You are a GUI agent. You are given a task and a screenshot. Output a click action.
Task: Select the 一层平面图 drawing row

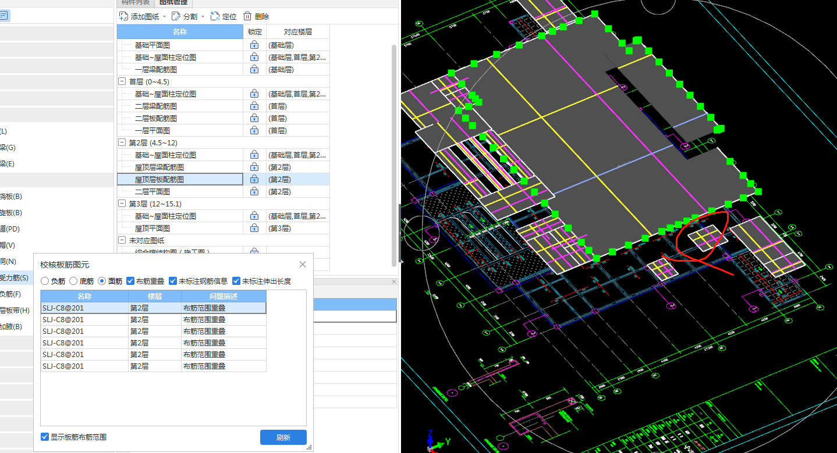click(x=180, y=130)
